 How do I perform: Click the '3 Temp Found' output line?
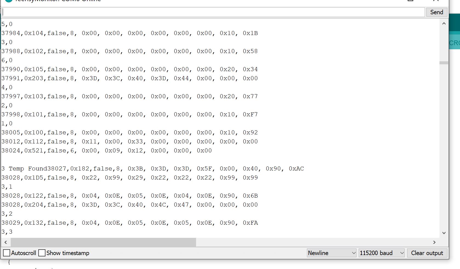pos(152,169)
